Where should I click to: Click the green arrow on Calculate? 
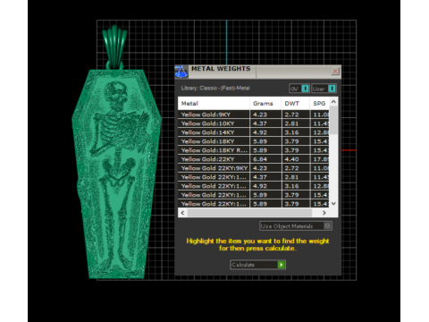[282, 265]
